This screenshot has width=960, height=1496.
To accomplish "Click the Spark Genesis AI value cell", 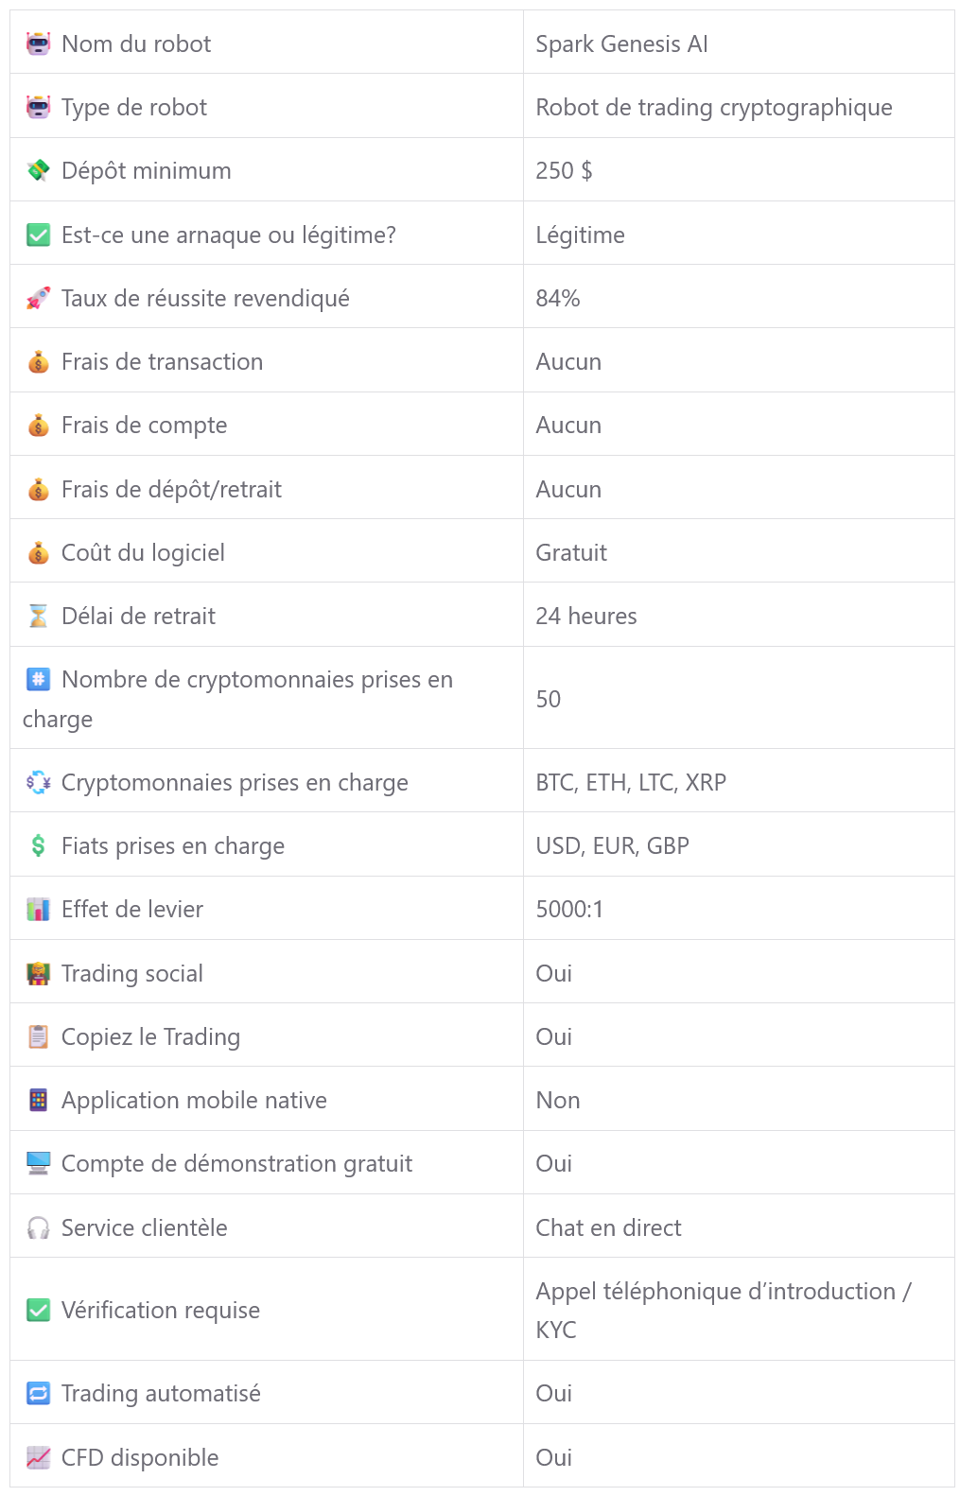I will pyautogui.click(x=621, y=43).
